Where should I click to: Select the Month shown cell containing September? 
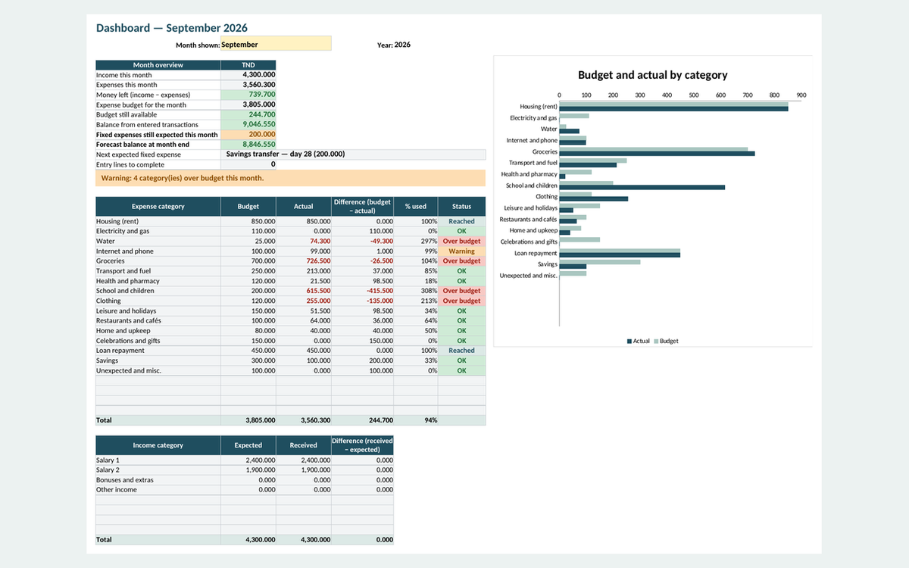[x=276, y=44]
